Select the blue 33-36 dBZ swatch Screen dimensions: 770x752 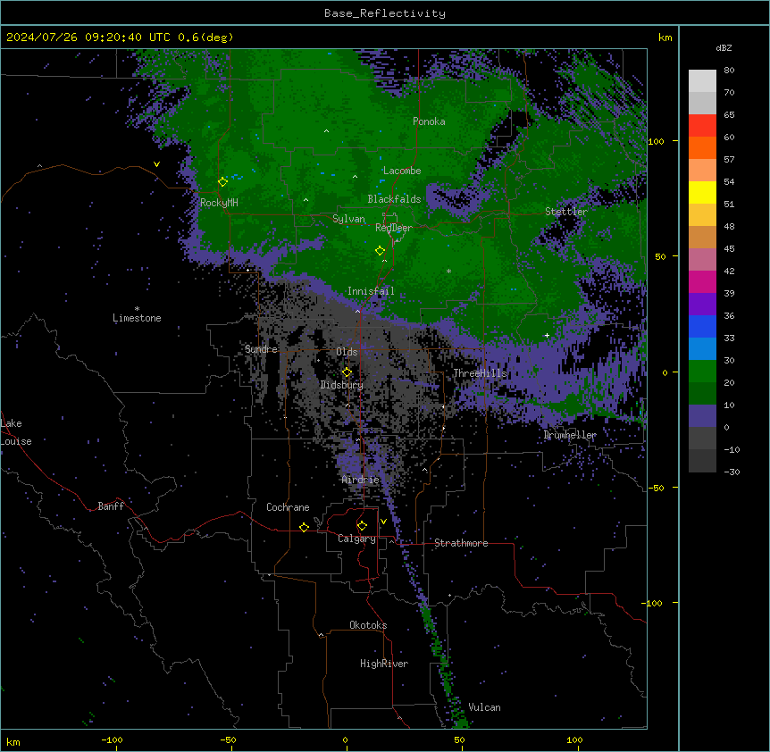click(702, 326)
